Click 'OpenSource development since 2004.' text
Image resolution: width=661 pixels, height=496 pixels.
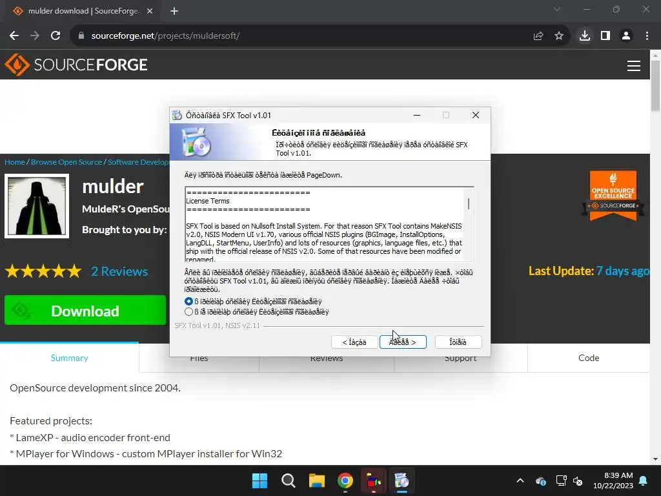[x=96, y=387]
